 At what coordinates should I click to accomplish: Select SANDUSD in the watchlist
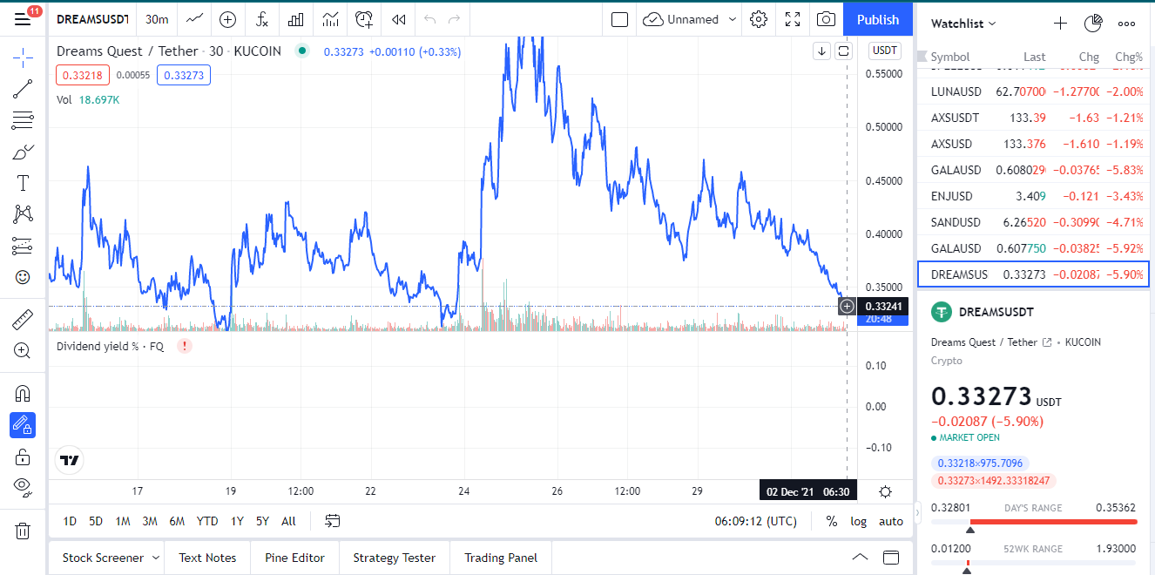click(x=1034, y=222)
